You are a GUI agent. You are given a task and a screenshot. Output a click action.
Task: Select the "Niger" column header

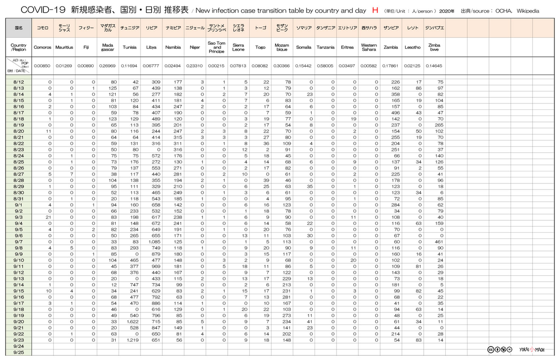coord(195,47)
